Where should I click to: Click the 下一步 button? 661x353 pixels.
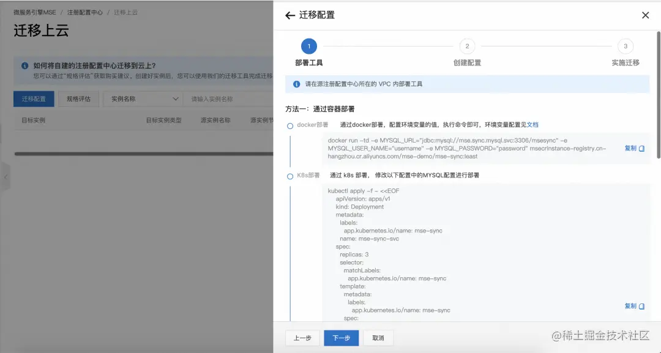[341, 337]
